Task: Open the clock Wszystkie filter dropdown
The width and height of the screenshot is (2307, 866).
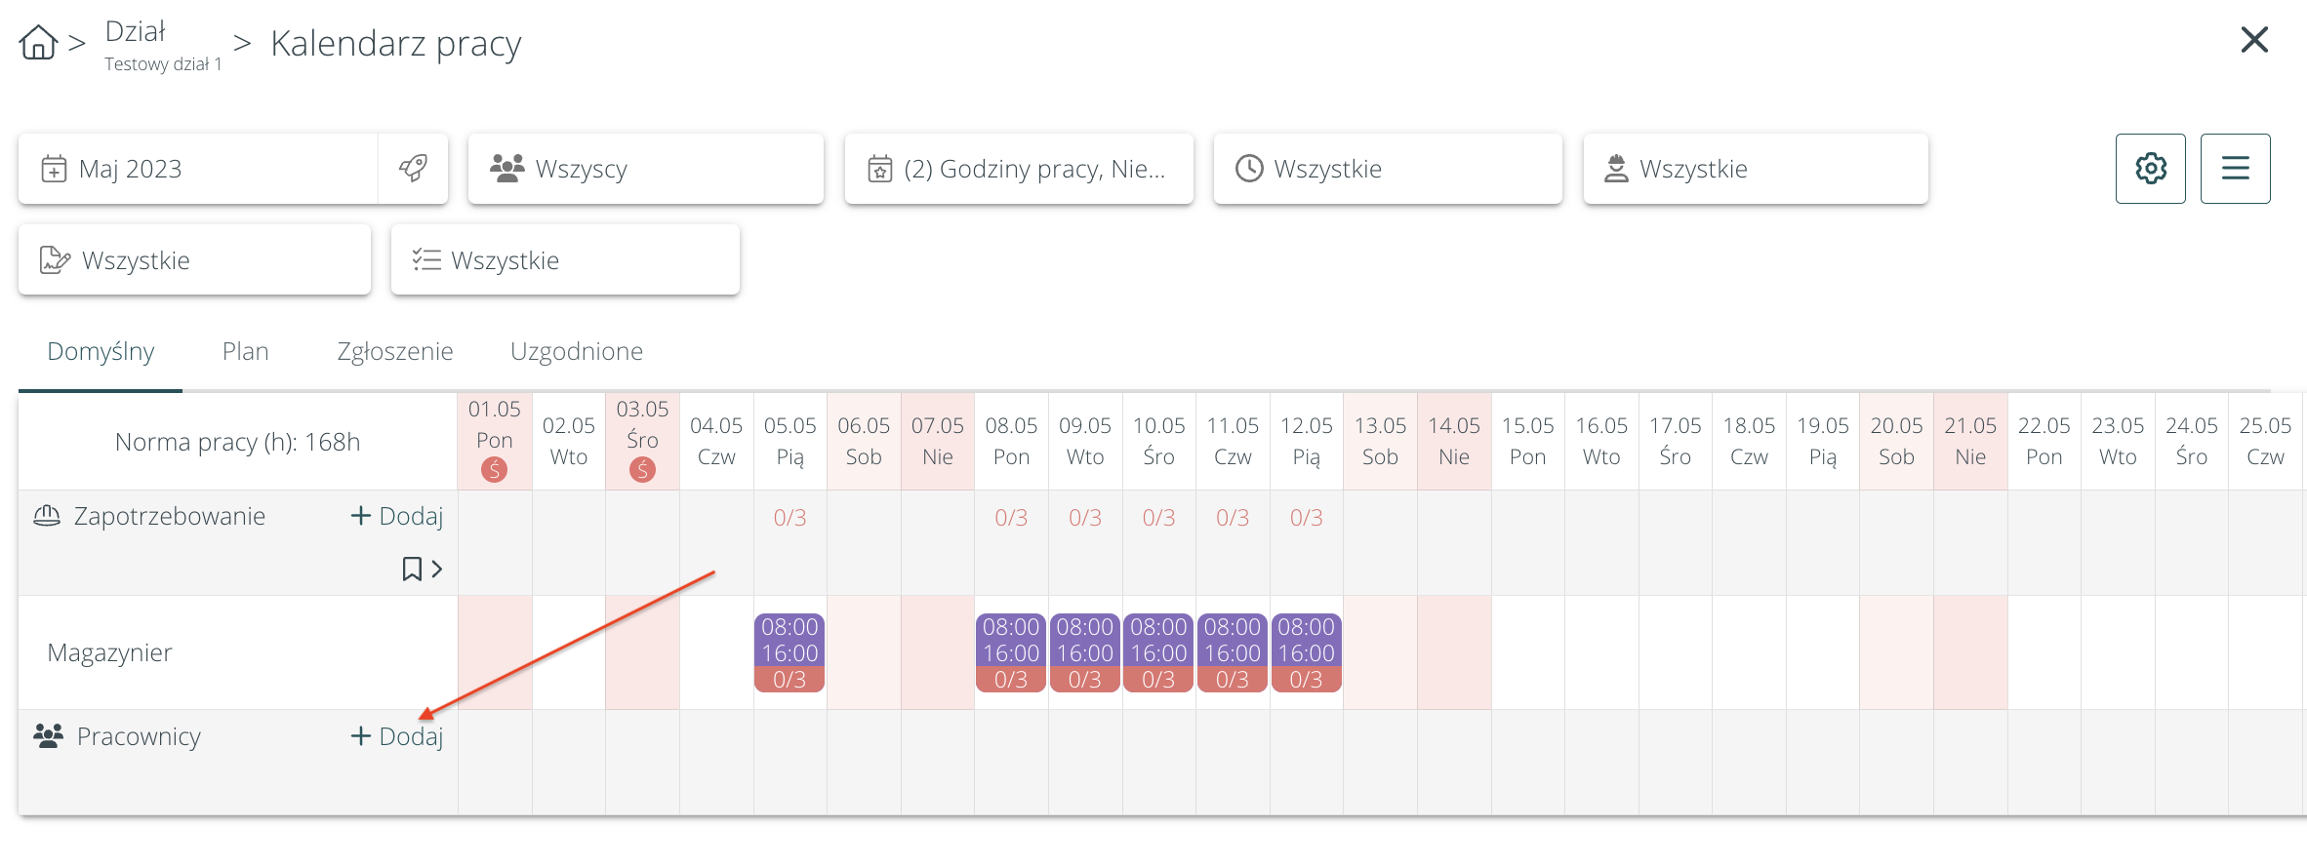Action: (x=1387, y=169)
